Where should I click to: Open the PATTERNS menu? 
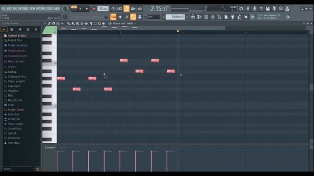[24, 9]
